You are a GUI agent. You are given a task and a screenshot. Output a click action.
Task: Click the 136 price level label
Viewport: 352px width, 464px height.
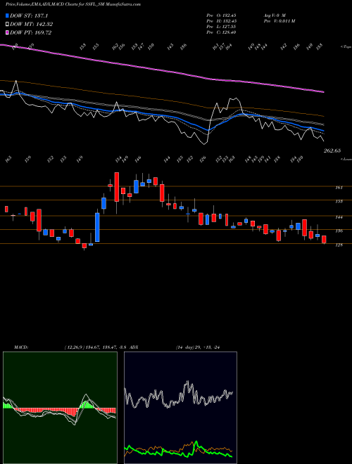(339, 231)
